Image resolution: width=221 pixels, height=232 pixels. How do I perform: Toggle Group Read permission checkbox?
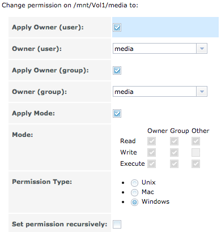174,141
